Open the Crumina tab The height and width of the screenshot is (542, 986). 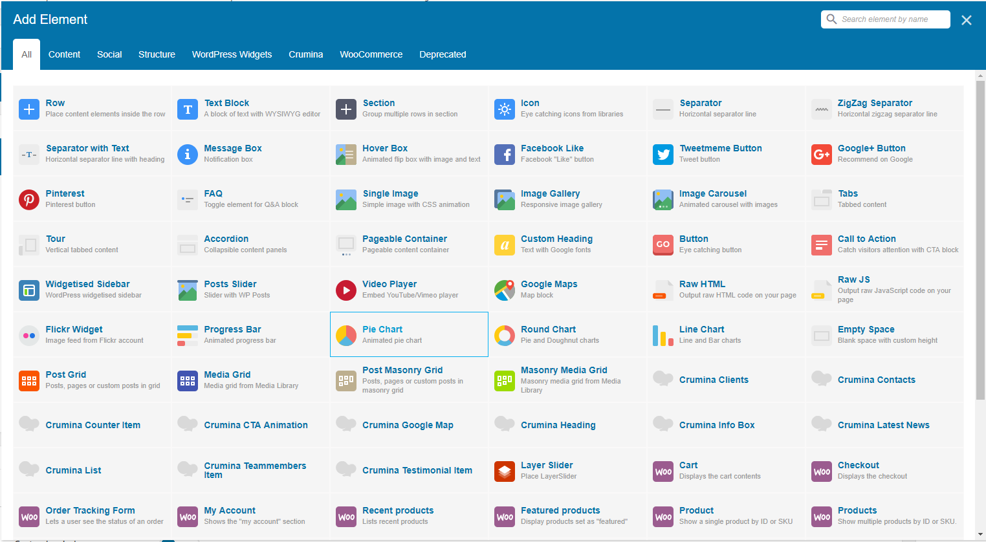pyautogui.click(x=305, y=54)
